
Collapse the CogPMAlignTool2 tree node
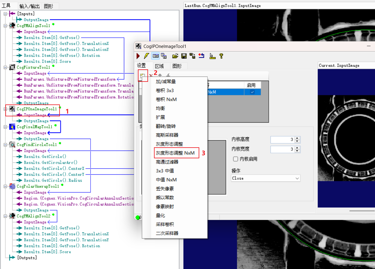click(5, 216)
